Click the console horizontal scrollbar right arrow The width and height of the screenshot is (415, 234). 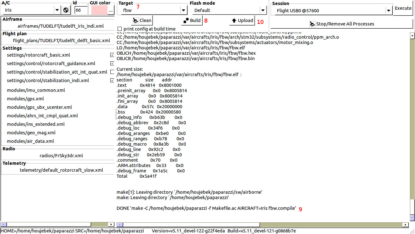click(x=406, y=225)
